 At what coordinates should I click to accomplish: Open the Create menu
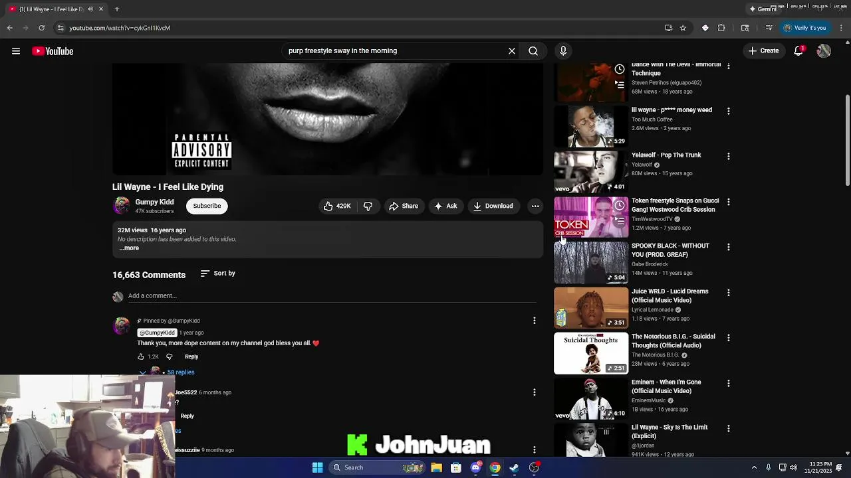point(763,50)
